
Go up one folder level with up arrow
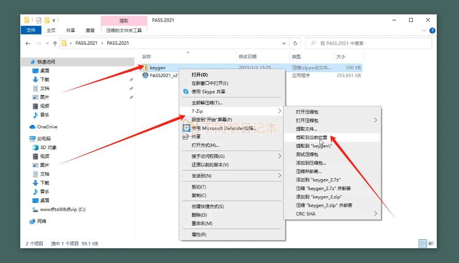(55, 43)
